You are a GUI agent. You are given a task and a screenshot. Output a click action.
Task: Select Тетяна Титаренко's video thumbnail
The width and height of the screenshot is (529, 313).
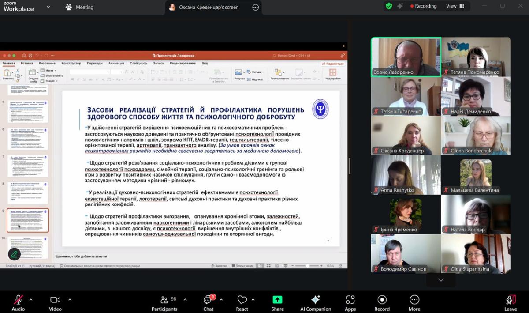[406, 96]
